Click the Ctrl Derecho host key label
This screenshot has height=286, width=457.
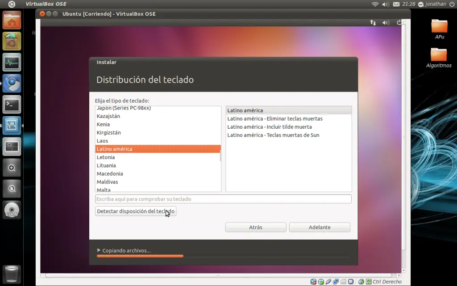[x=387, y=282]
